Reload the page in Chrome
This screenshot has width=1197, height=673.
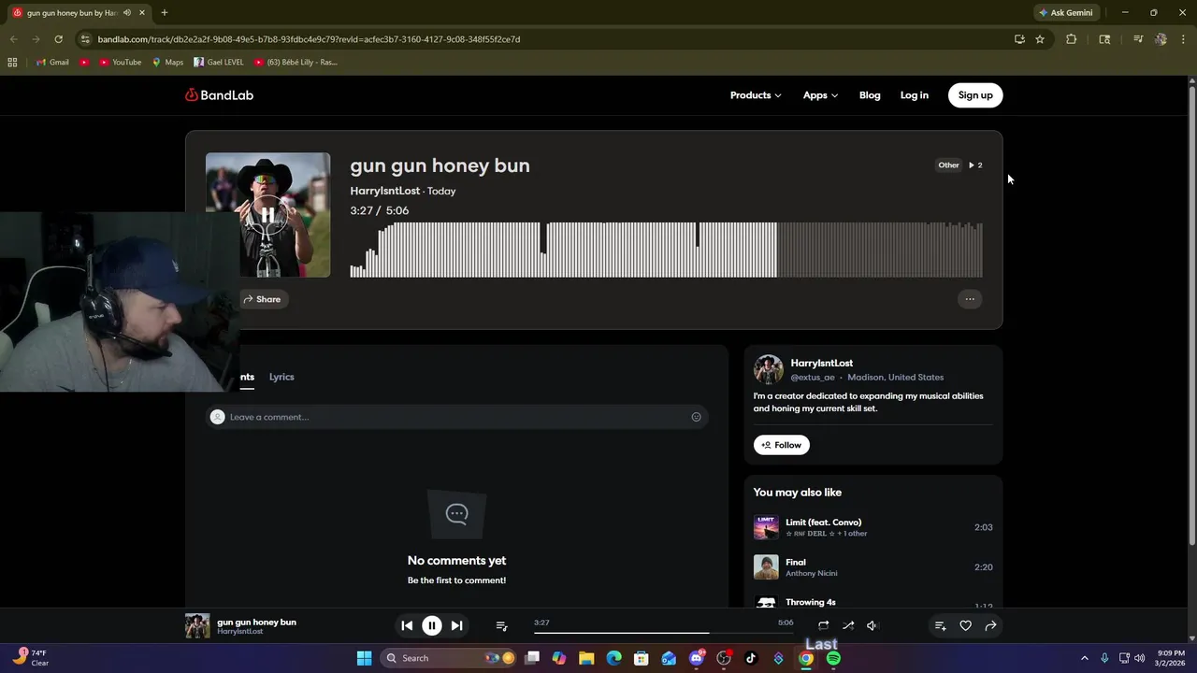coord(58,39)
